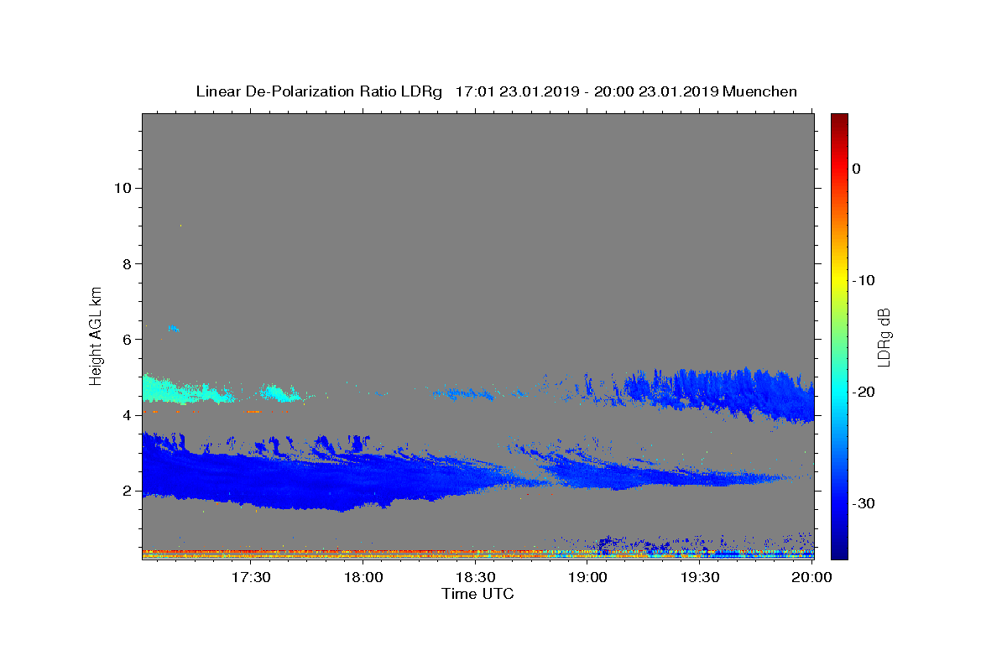Click the 18:00 time tick label
Viewport: 1007px width, 671px height.
(x=364, y=577)
